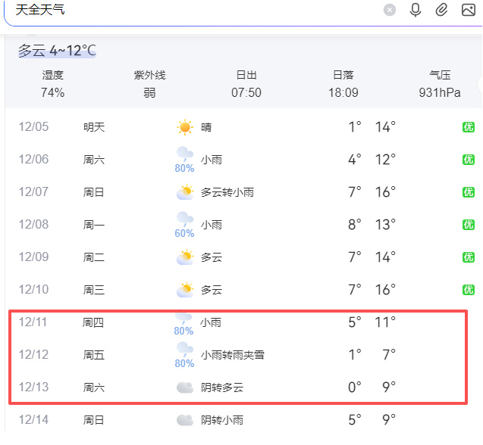Click the sunrise time 07:50
Viewport: 483px width, 445px height.
point(246,92)
